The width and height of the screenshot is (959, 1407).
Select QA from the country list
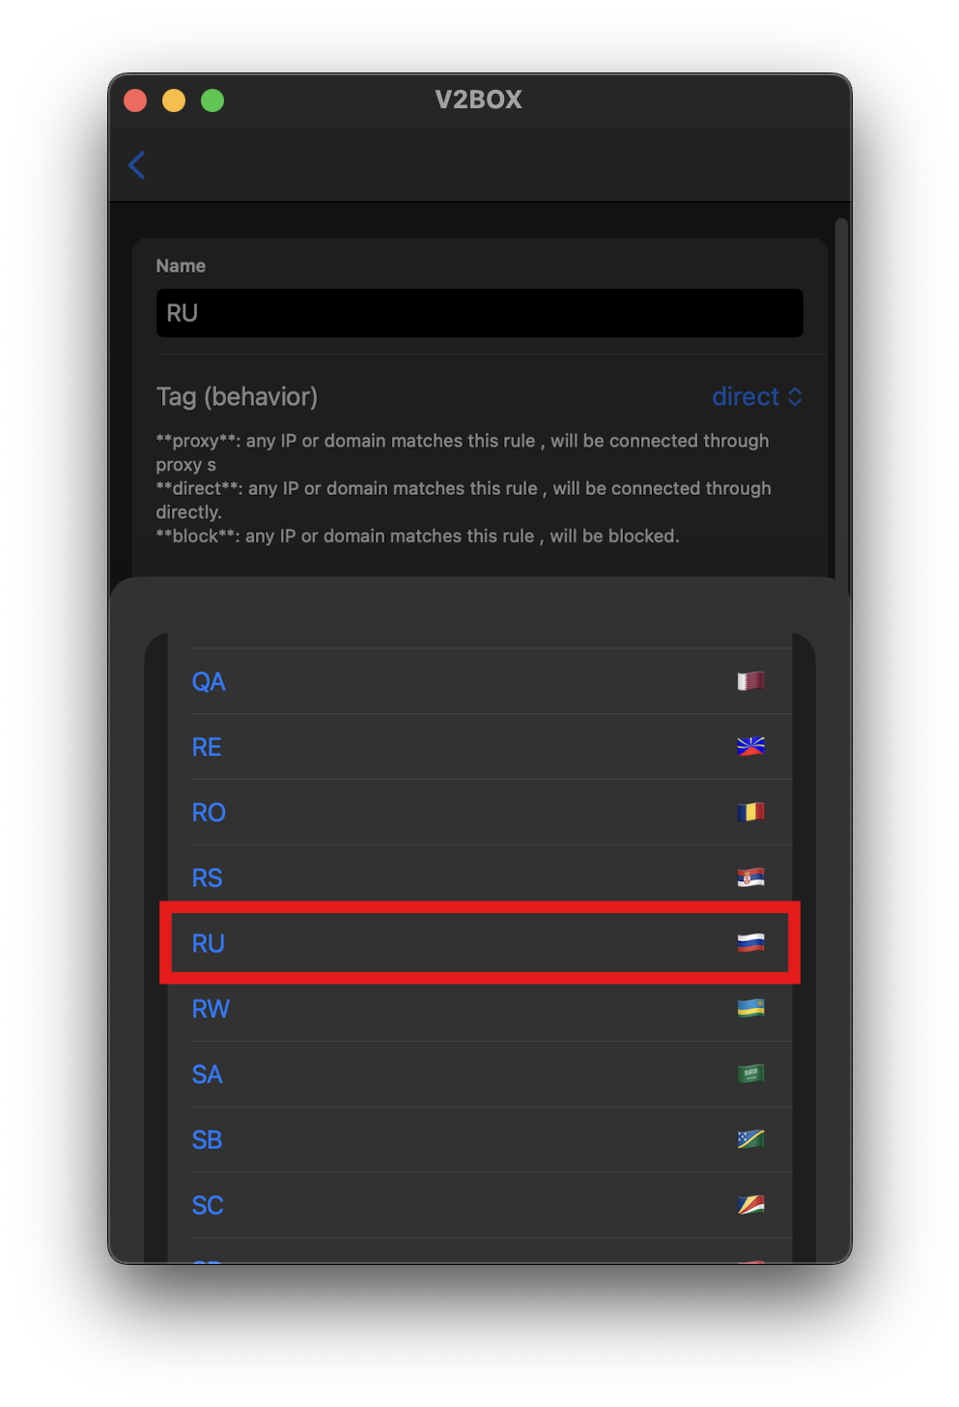[x=209, y=682]
